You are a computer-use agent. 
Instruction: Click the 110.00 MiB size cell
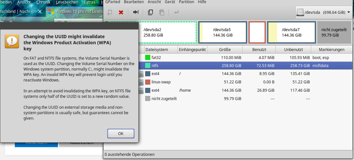pos(230,58)
